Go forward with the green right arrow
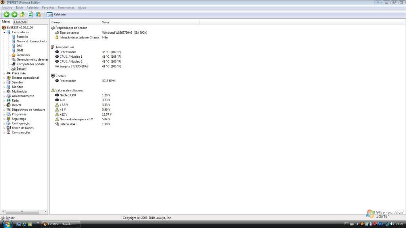Screen dimensions: 406x228 pos(15,15)
